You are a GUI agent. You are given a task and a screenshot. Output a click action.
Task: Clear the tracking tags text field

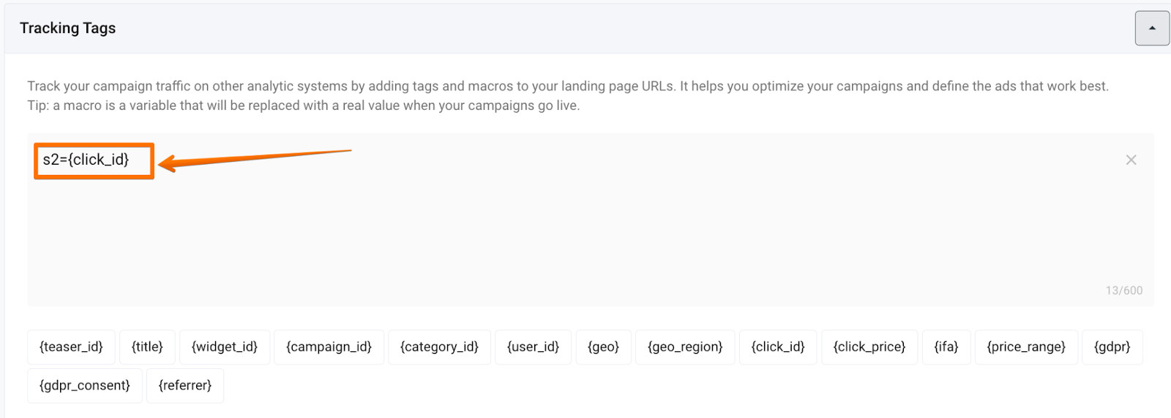pyautogui.click(x=1131, y=160)
